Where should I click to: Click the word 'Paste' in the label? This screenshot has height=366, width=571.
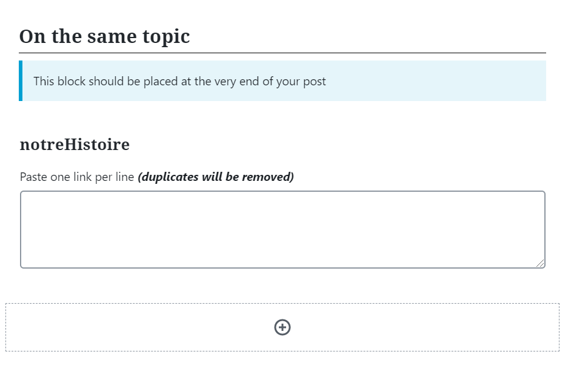33,177
